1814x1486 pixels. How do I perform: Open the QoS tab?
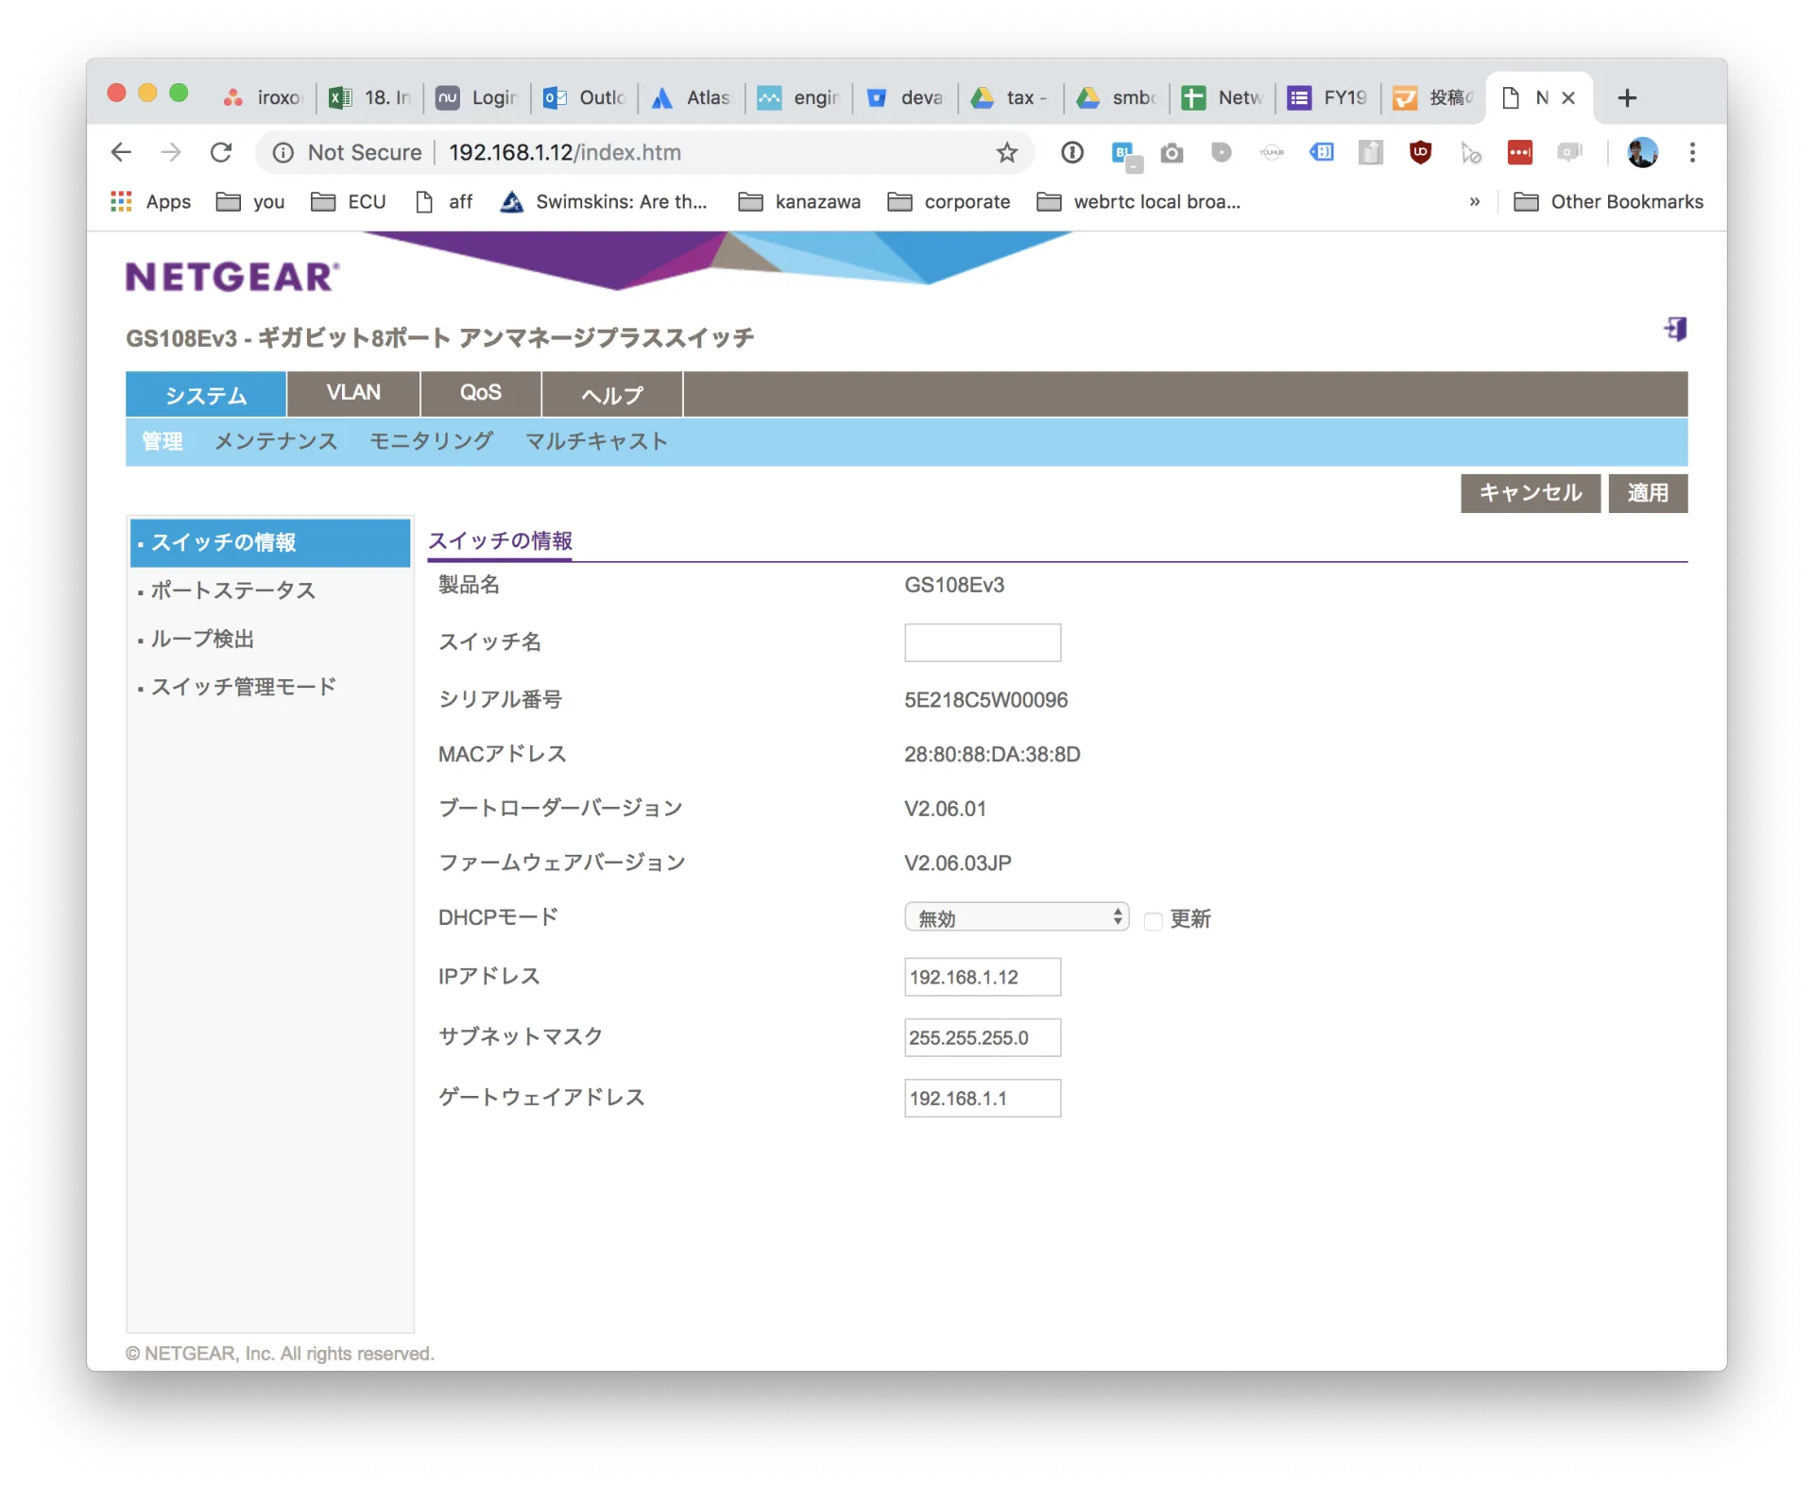(x=480, y=393)
